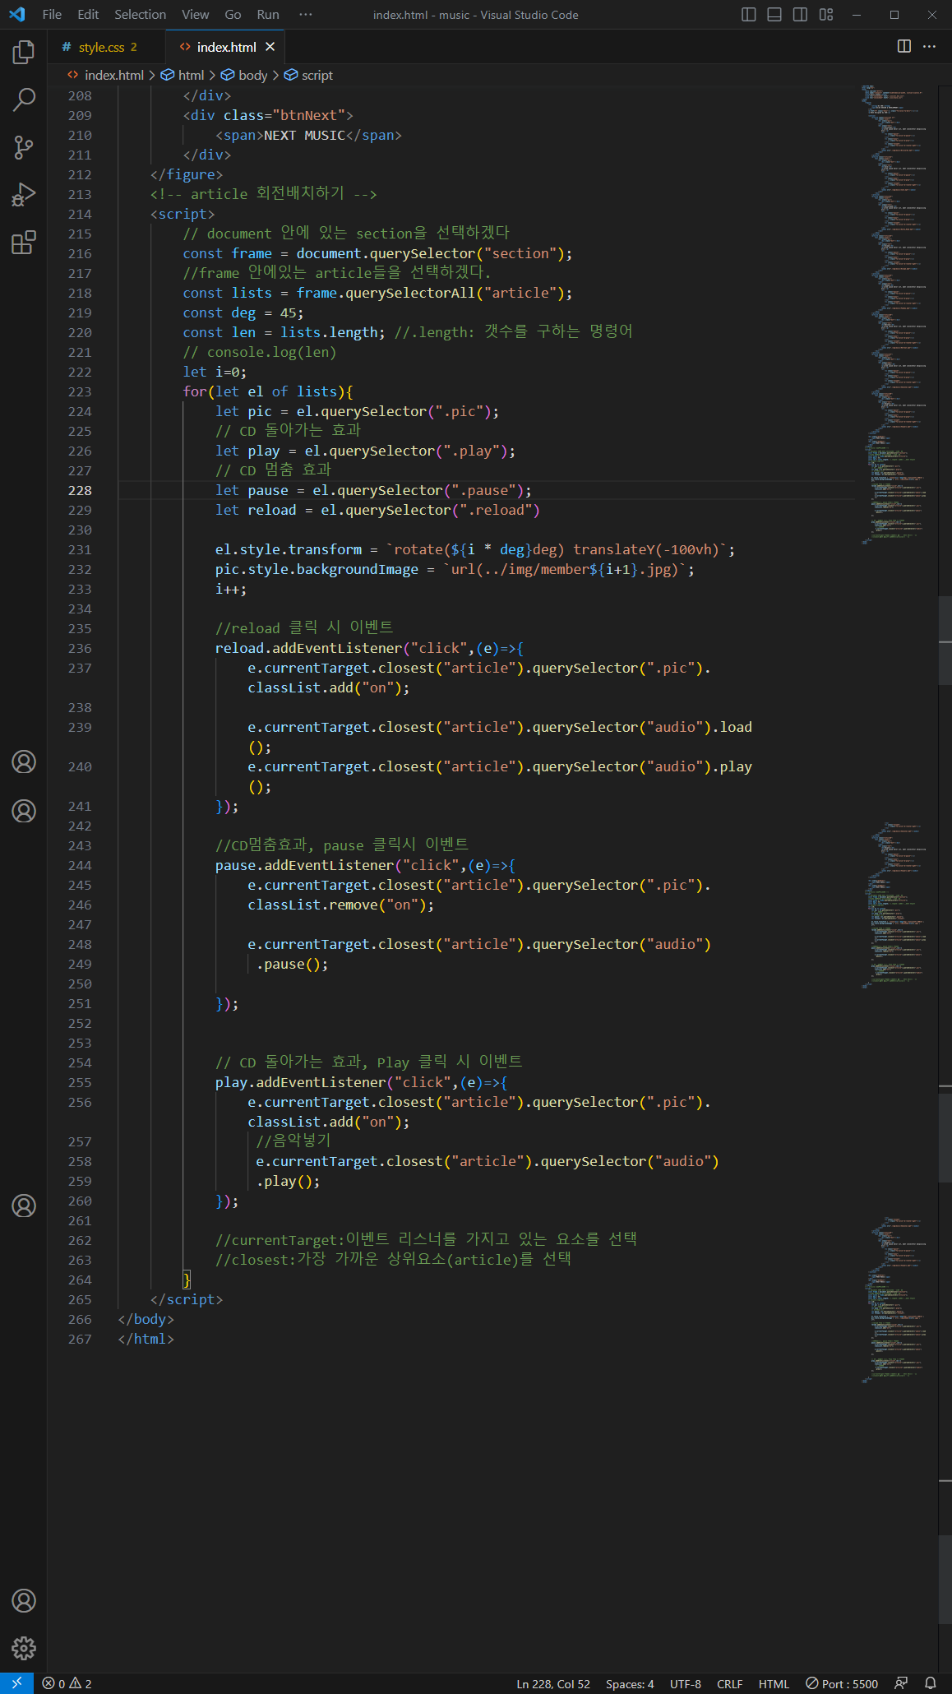Change encoding via UTF-8

[x=686, y=1683]
